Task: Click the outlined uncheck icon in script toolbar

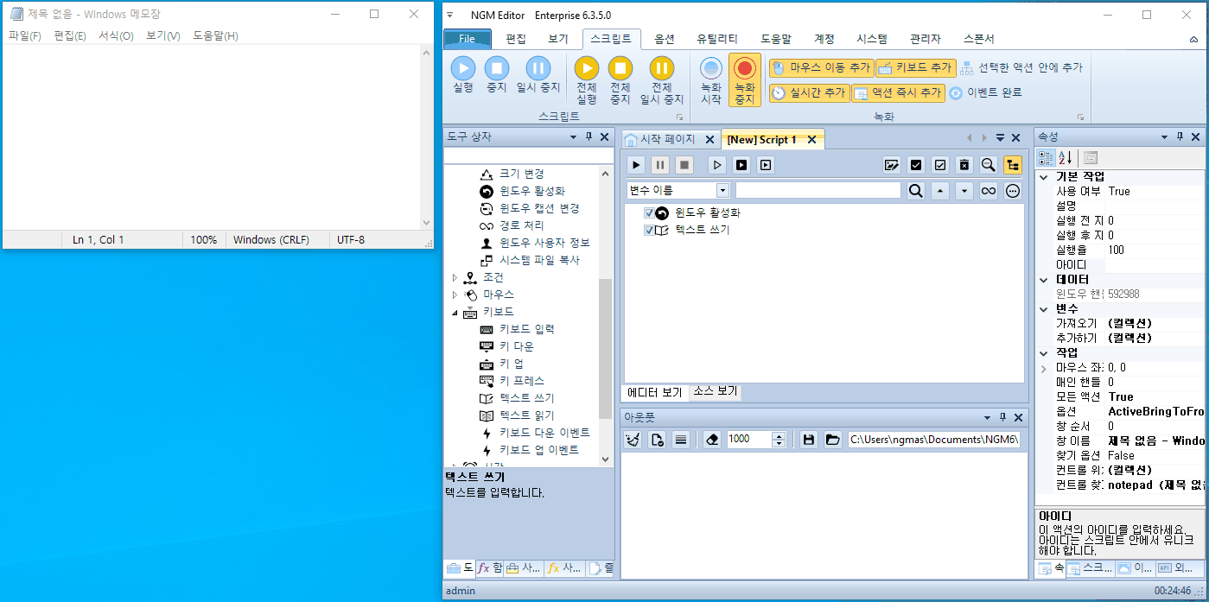Action: (x=940, y=165)
